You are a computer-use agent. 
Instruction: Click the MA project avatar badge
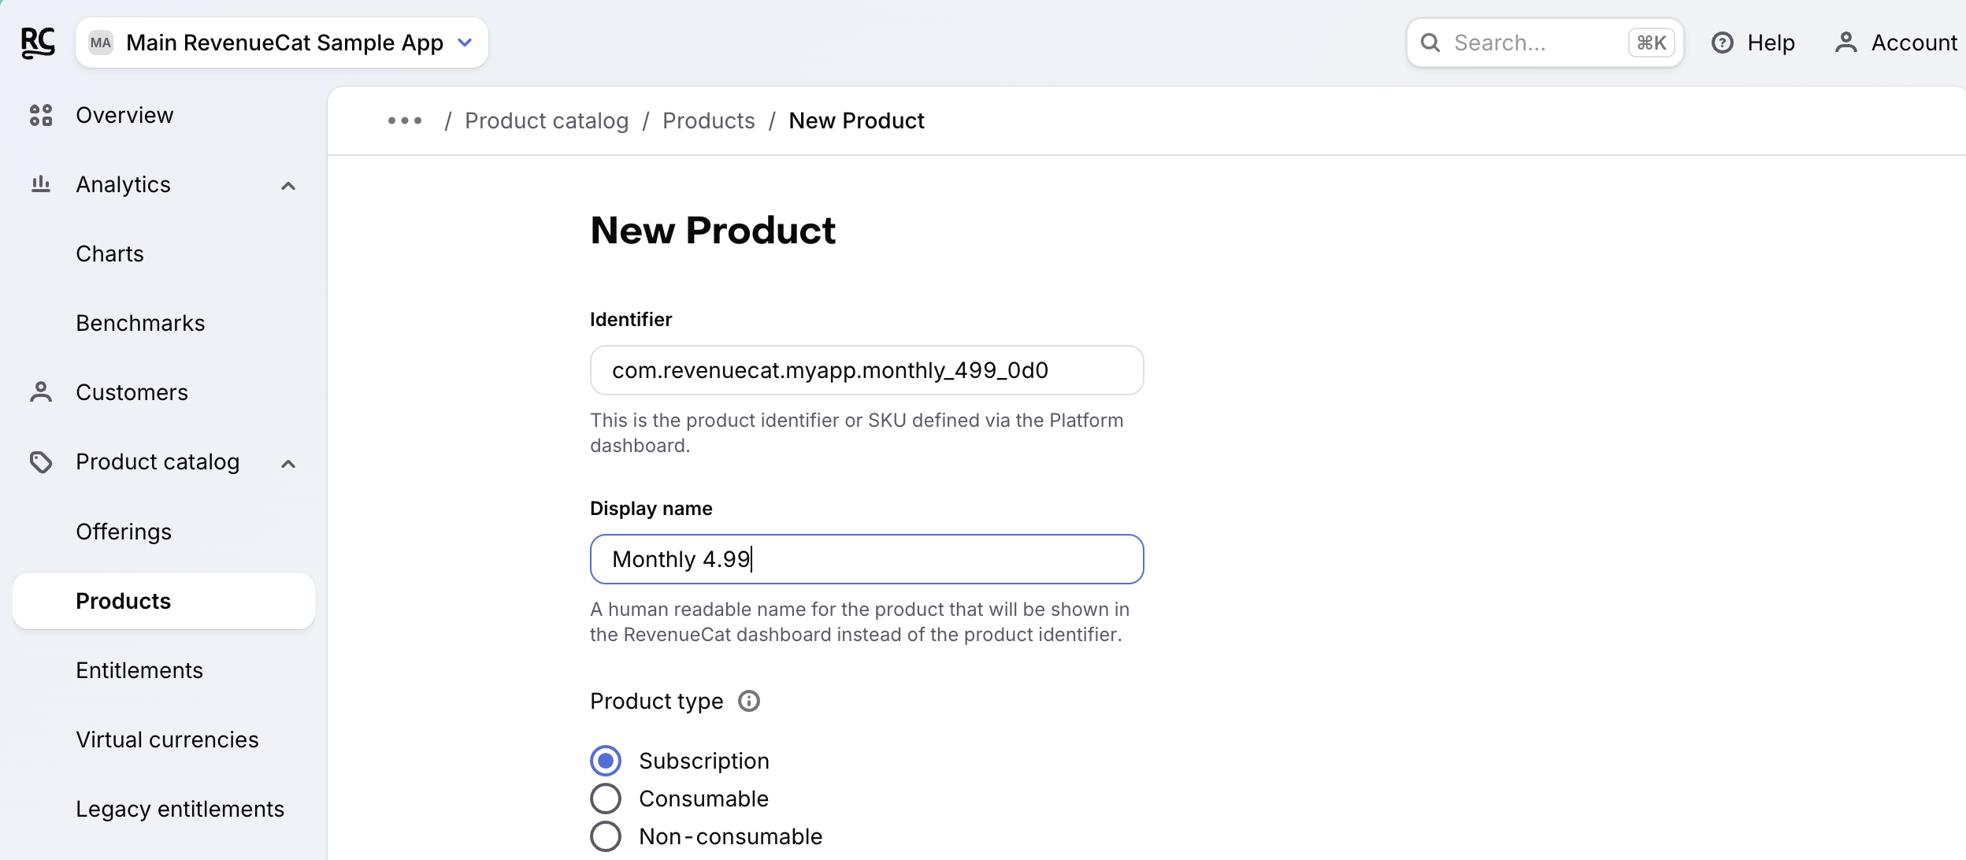[101, 43]
